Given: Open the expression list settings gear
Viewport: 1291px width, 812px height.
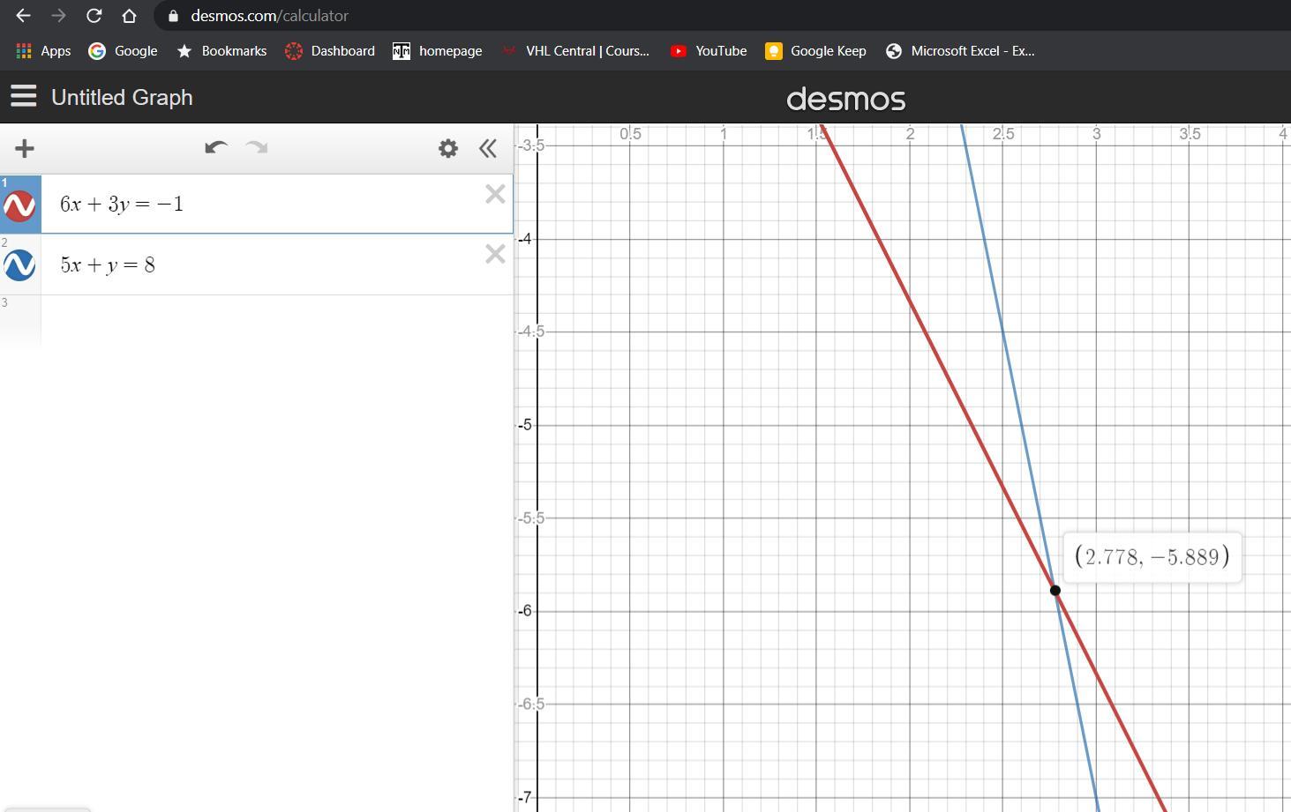Looking at the screenshot, I should [448, 148].
